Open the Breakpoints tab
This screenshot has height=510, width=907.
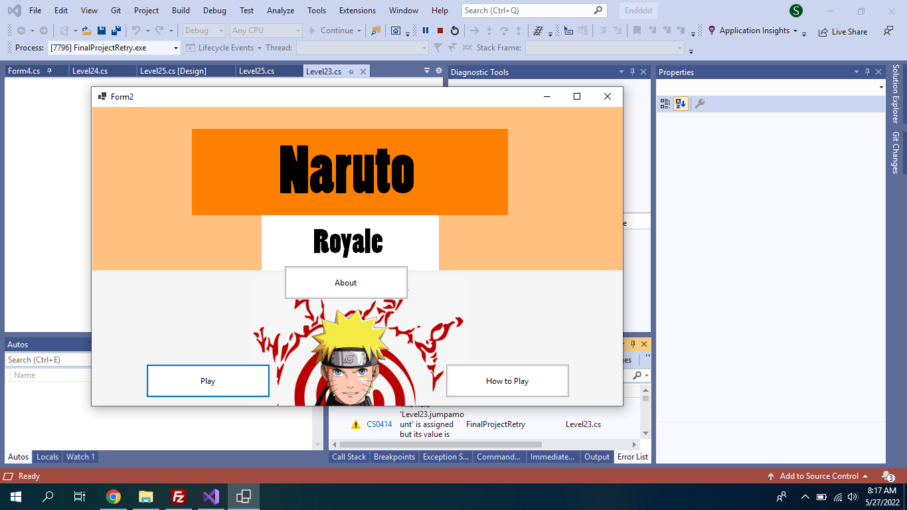click(394, 457)
